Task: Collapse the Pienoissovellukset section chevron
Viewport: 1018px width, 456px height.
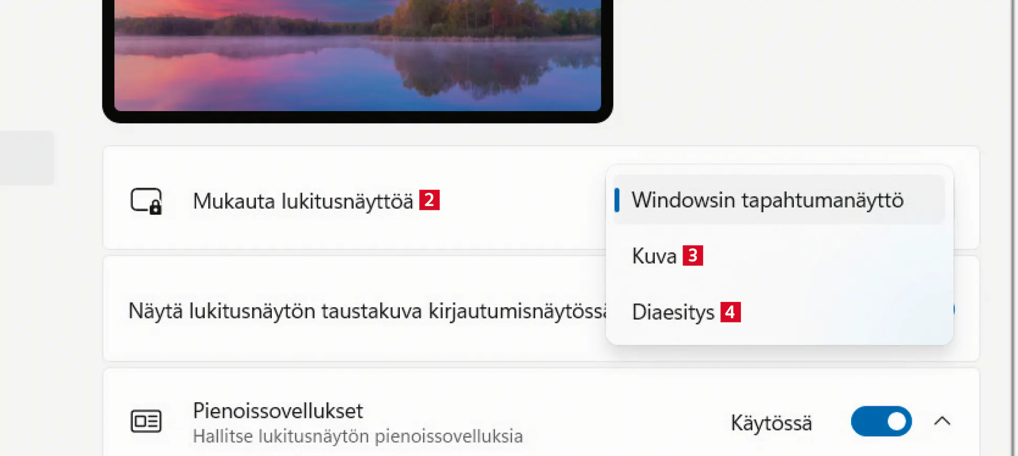Action: pyautogui.click(x=942, y=421)
